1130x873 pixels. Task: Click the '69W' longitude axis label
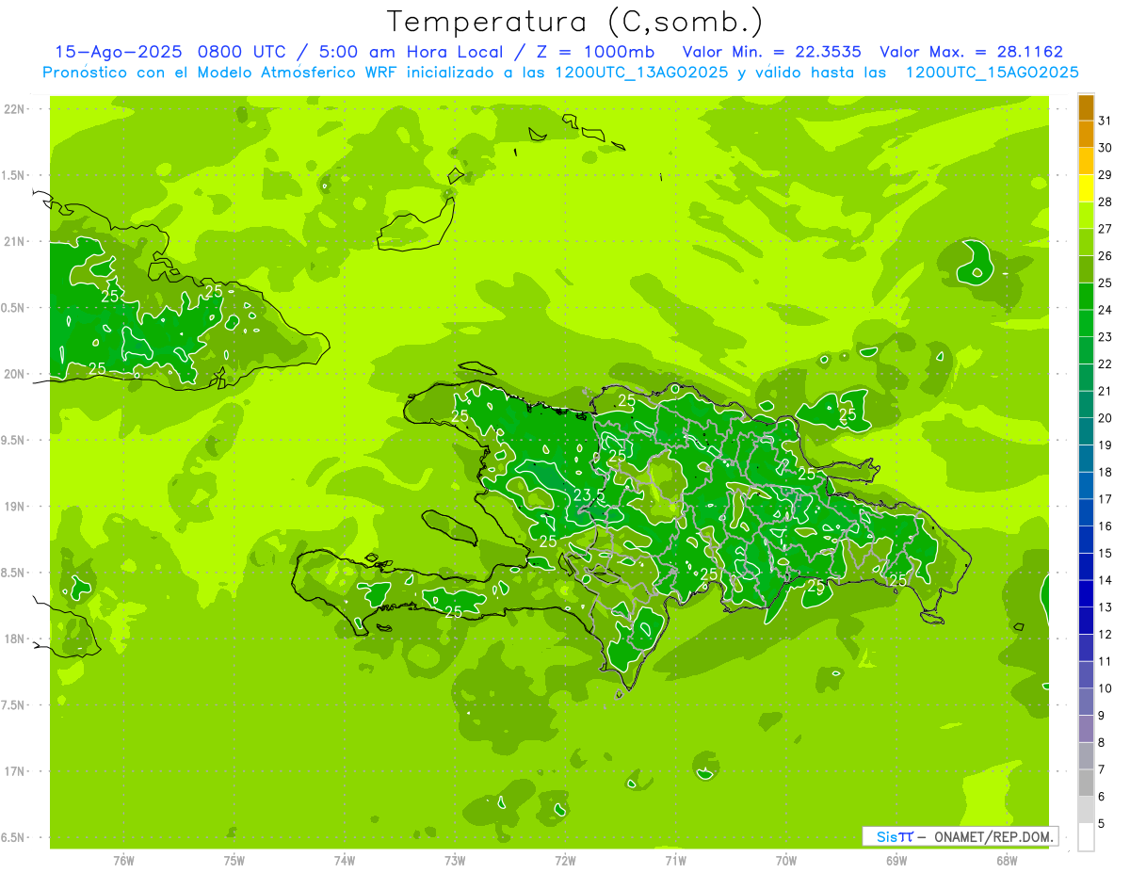coord(896,861)
